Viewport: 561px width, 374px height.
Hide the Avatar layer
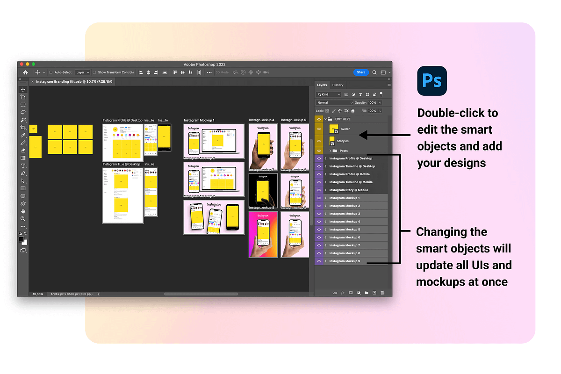pyautogui.click(x=319, y=129)
